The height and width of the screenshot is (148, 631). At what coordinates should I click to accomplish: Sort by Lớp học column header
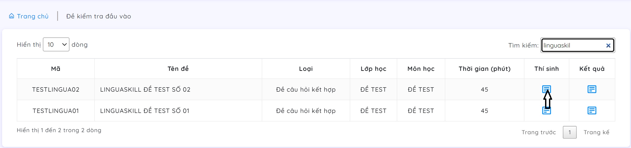pyautogui.click(x=373, y=69)
